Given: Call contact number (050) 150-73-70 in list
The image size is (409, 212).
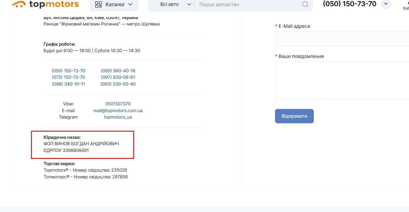Looking at the screenshot, I should (68, 71).
